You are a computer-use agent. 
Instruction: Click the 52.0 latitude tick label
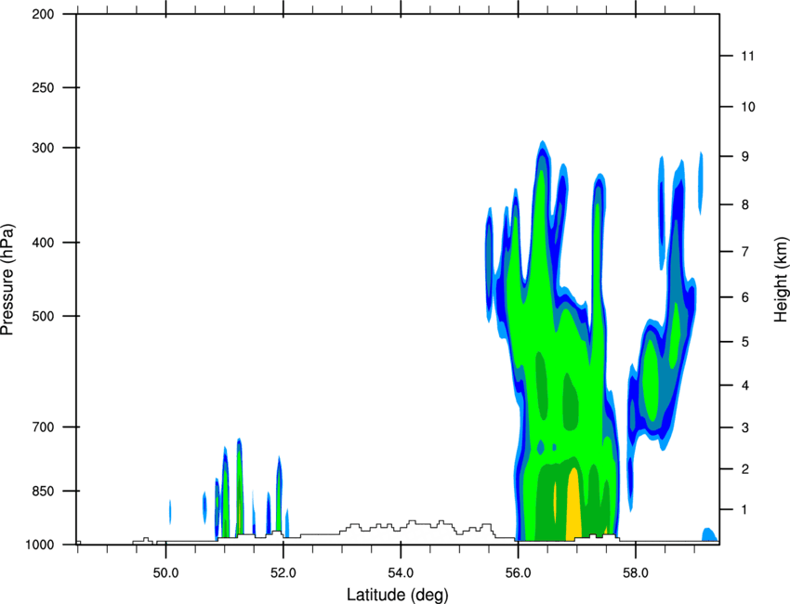point(283,573)
